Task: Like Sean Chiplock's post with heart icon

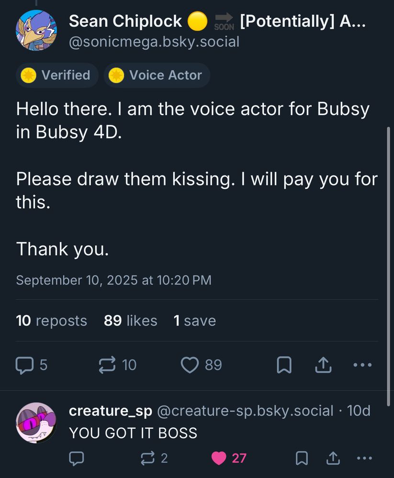Action: (x=190, y=365)
